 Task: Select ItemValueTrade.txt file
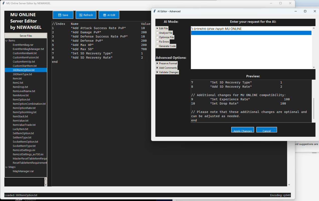[24, 125]
